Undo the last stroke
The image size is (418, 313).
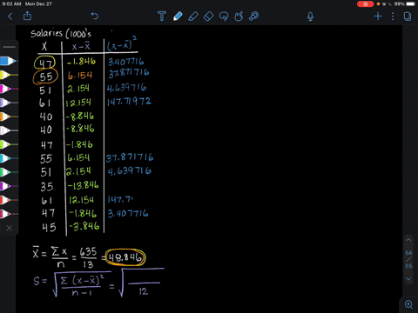(x=95, y=16)
